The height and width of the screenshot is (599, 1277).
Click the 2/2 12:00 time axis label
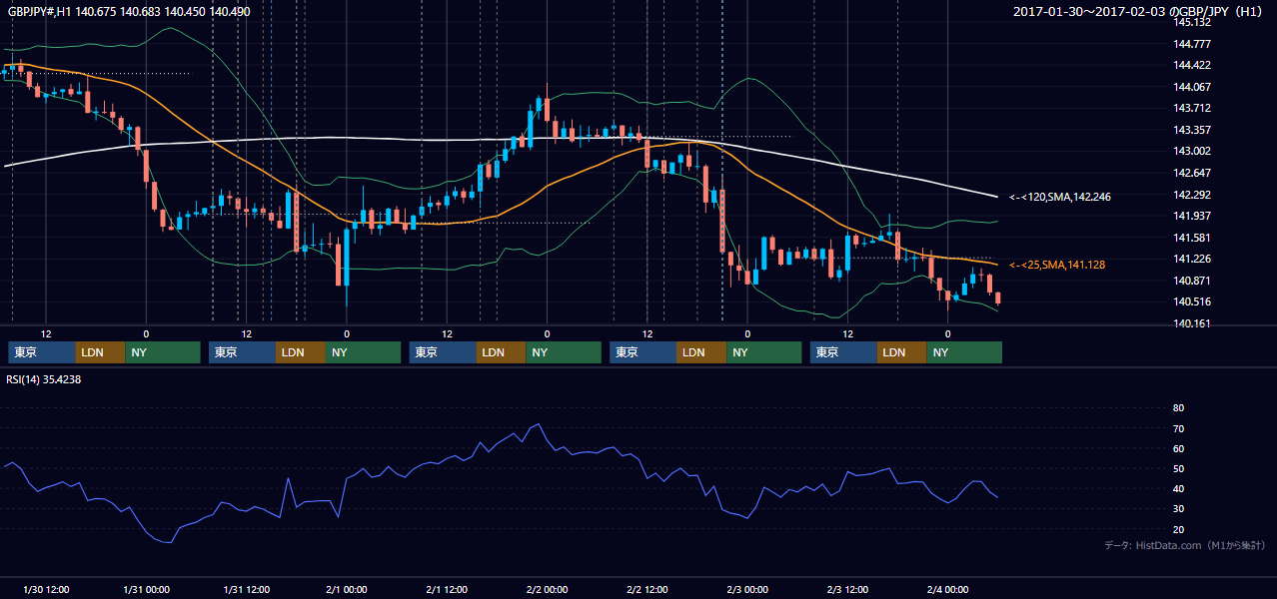[647, 589]
